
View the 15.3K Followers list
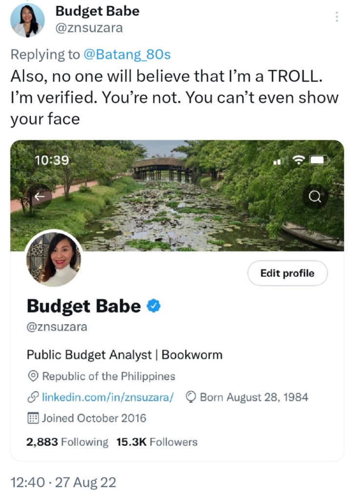click(x=157, y=442)
